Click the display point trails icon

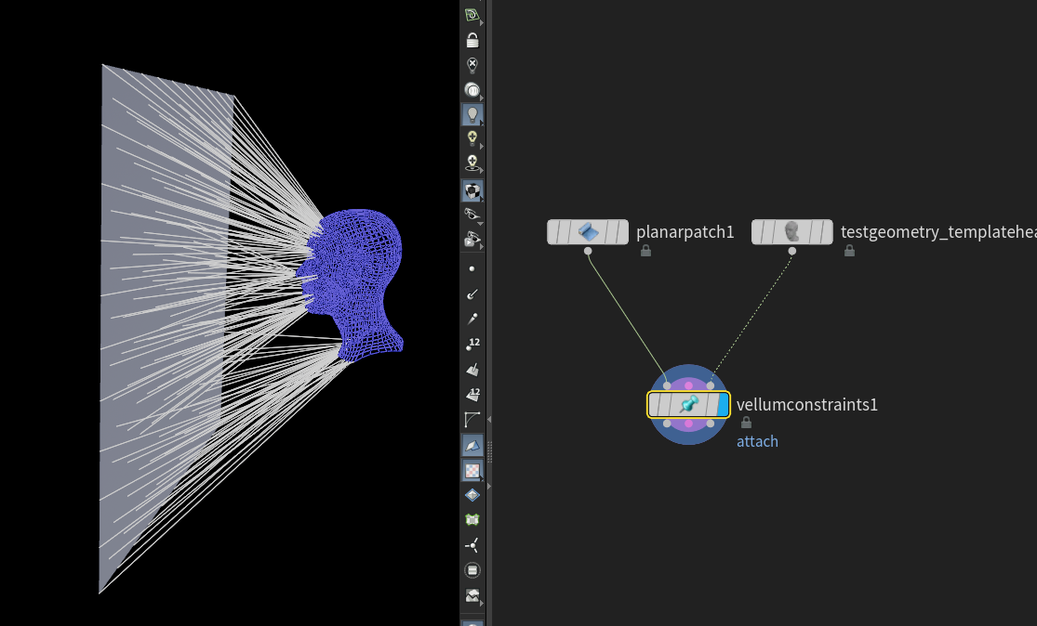(472, 319)
